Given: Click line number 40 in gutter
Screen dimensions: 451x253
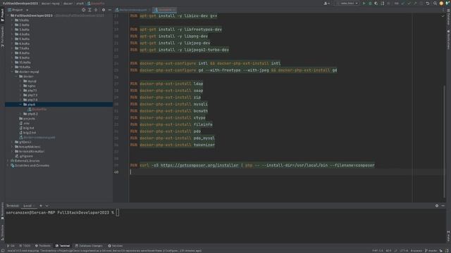Looking at the screenshot, I should click(116, 172).
